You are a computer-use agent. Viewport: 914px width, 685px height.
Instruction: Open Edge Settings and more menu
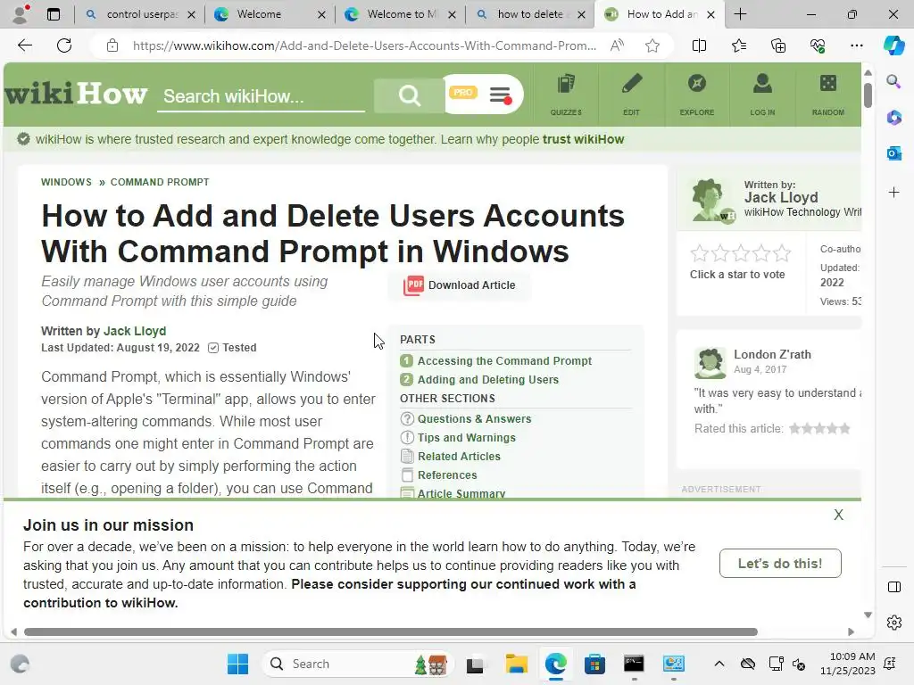pyautogui.click(x=856, y=45)
